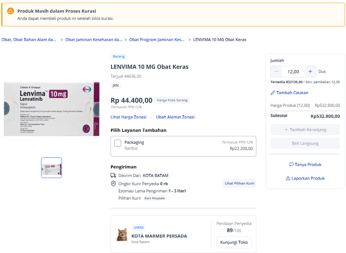This screenshot has width=346, height=253.
Task: Click the orange warning triangle icon
Action: coord(10,11)
